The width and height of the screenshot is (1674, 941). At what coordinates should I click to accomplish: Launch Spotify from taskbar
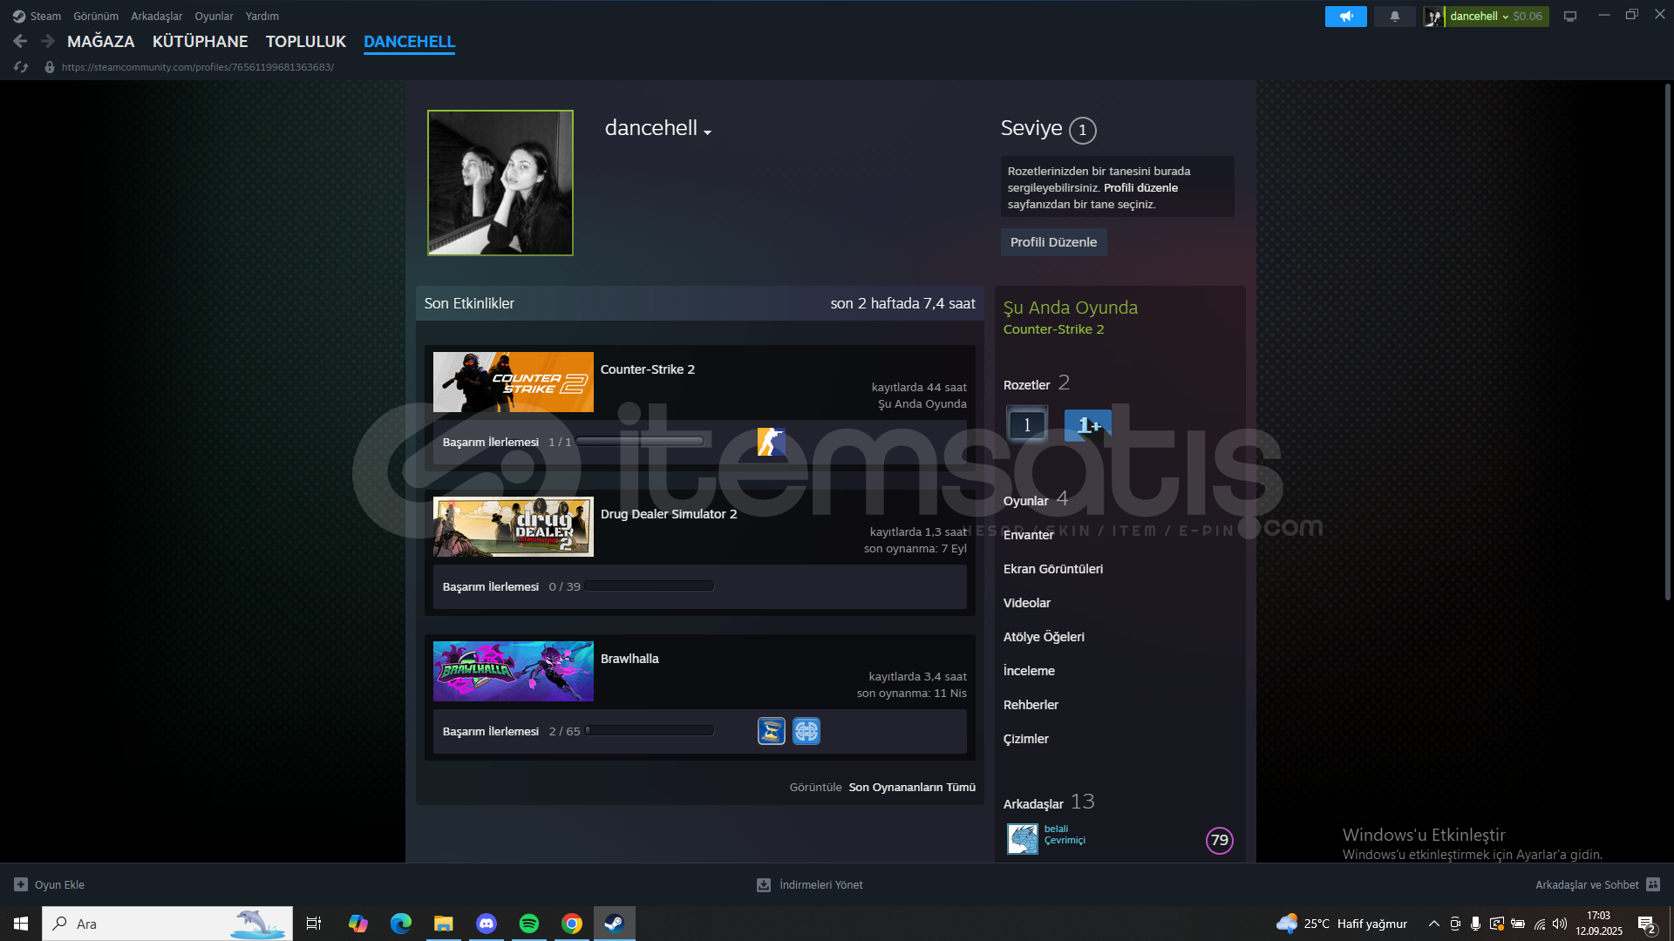pos(529,924)
